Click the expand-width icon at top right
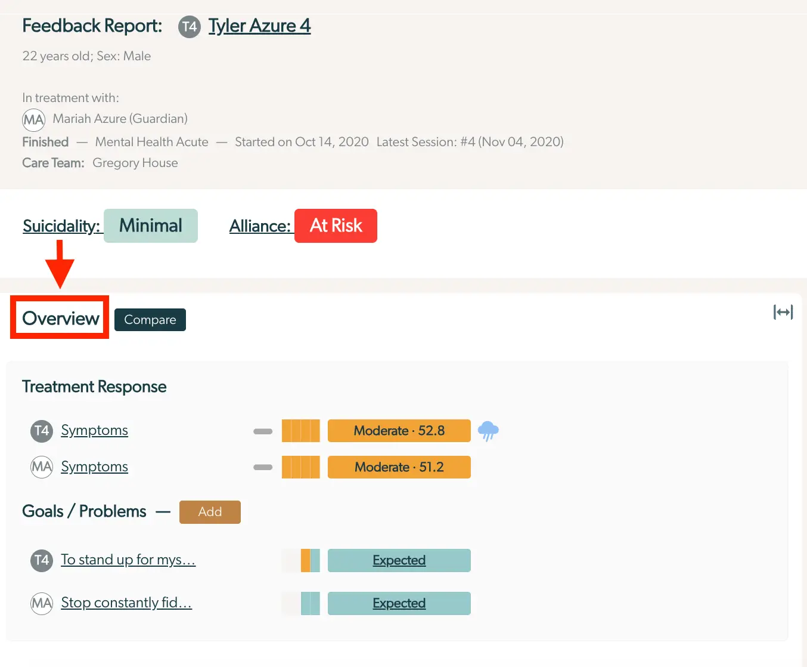Image resolution: width=807 pixels, height=667 pixels. pos(783,312)
